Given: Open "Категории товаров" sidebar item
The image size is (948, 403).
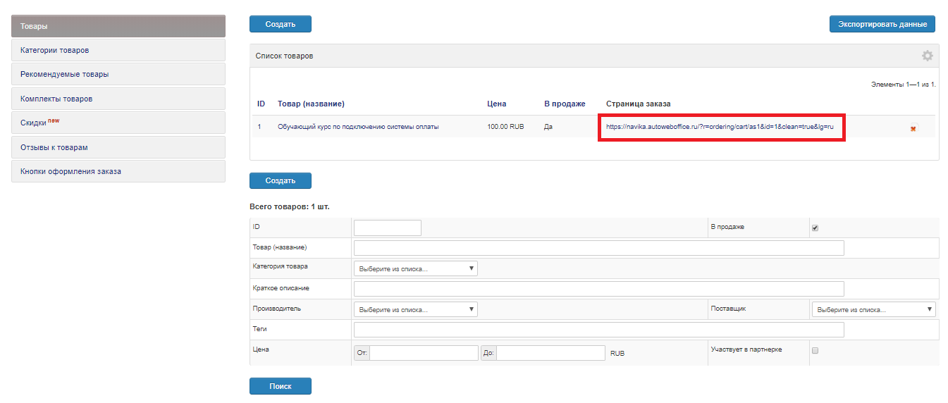Looking at the screenshot, I should (118, 50).
